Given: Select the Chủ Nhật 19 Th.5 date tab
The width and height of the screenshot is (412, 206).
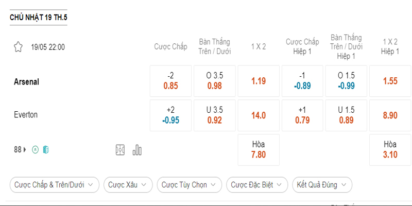Looking at the screenshot, I should coord(39,18).
